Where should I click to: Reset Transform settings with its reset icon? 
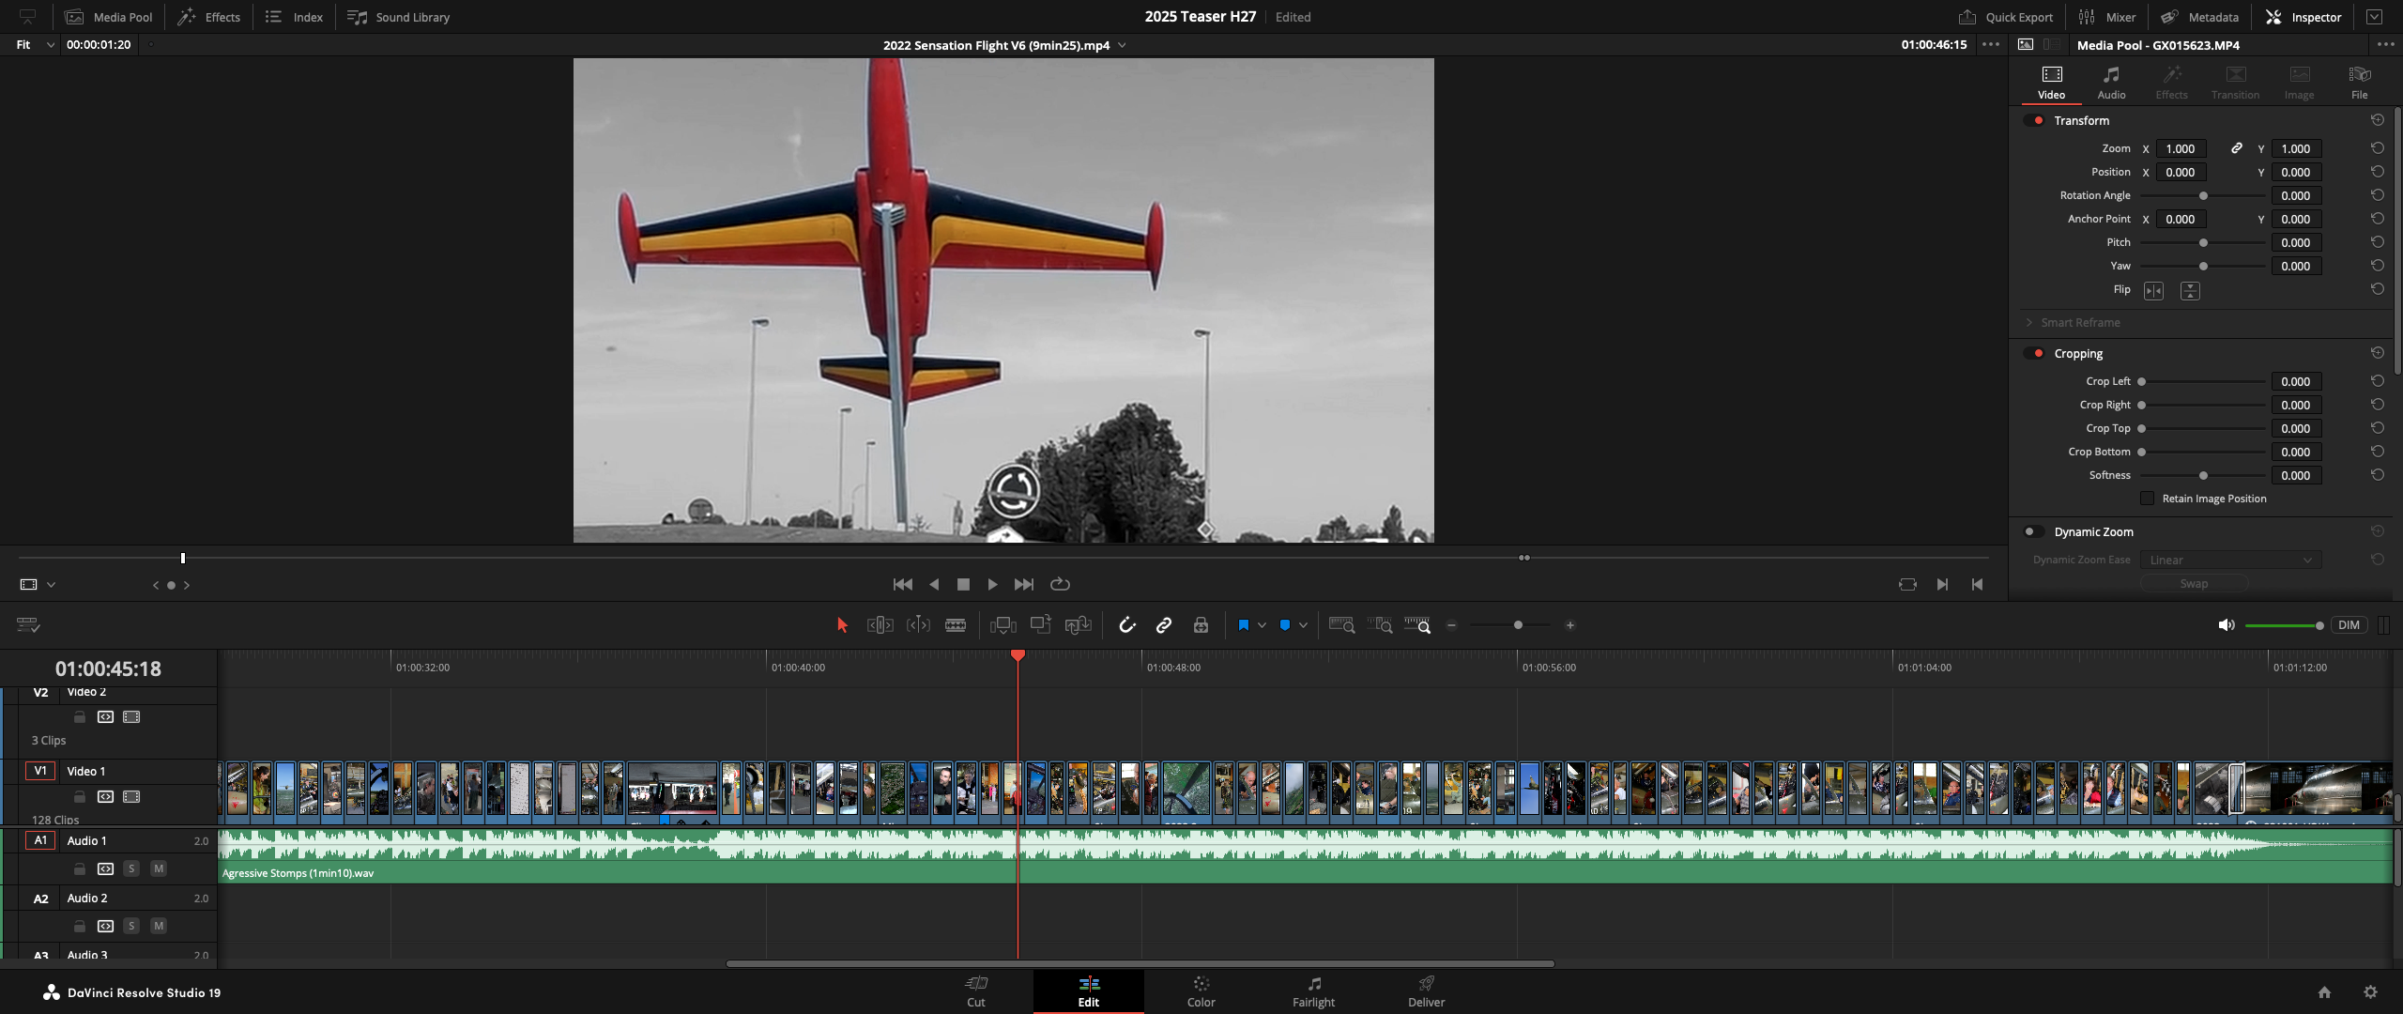[2377, 120]
